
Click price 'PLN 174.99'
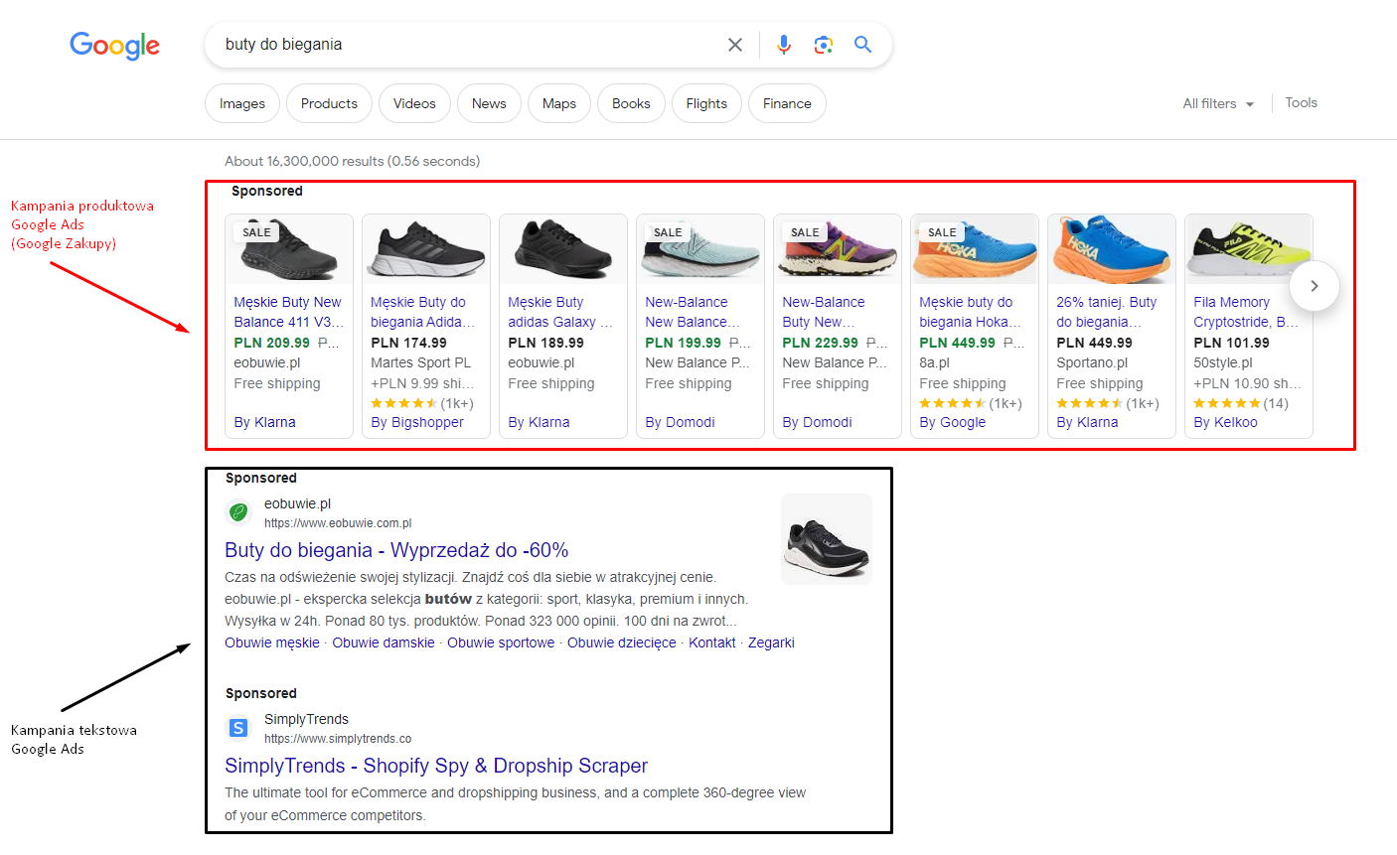click(x=408, y=343)
